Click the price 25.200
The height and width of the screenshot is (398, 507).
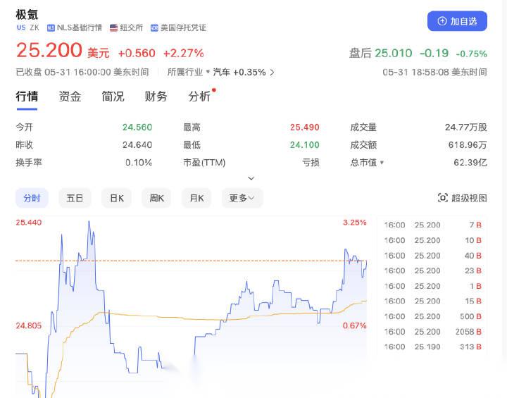pyautogui.click(x=49, y=51)
